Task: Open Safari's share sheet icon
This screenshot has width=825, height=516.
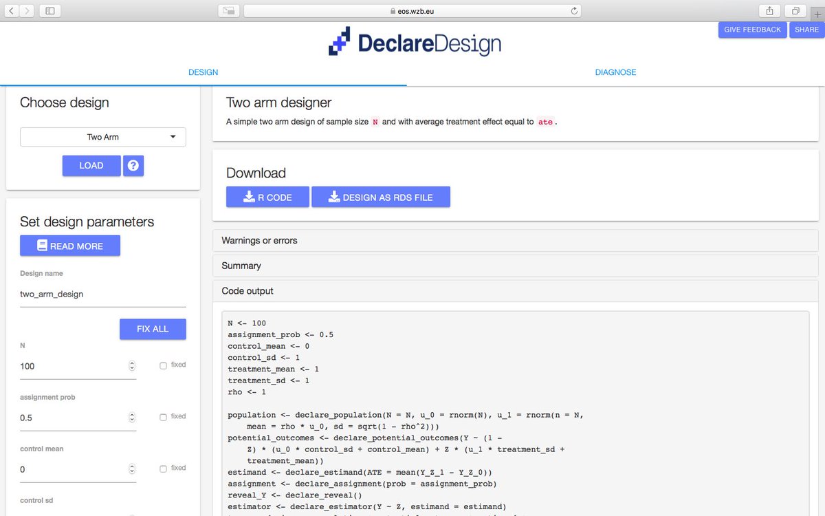Action: 769,11
